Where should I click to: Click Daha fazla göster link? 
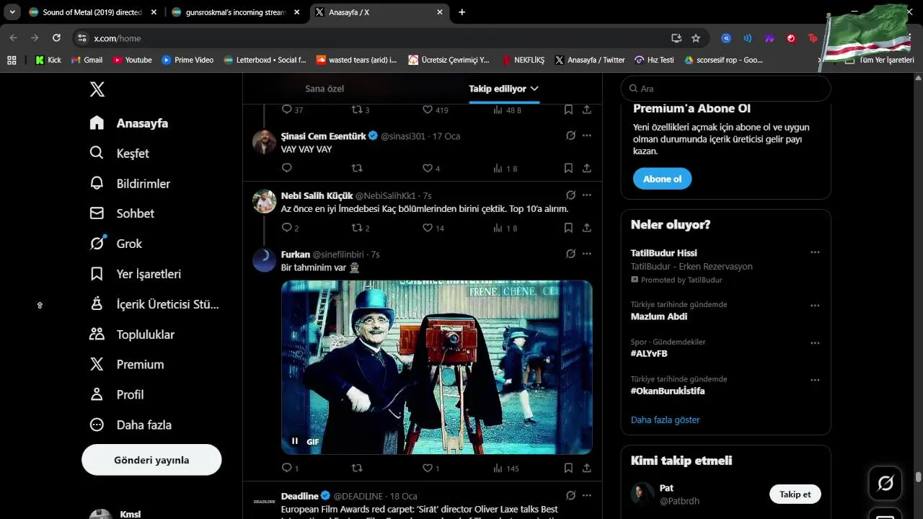(666, 420)
